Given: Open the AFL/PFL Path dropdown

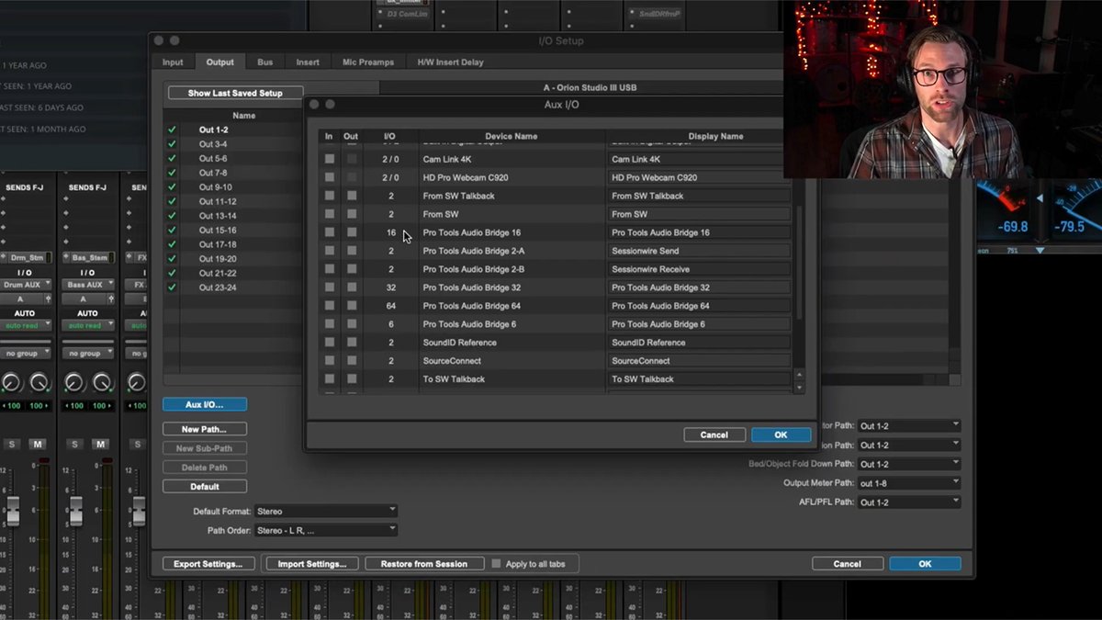Looking at the screenshot, I should 909,502.
